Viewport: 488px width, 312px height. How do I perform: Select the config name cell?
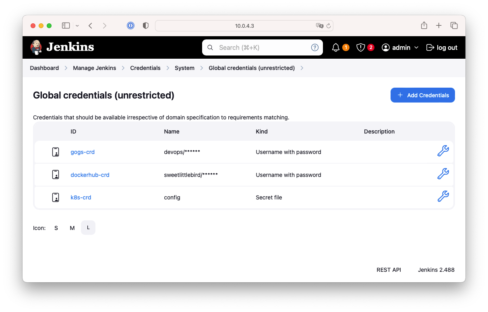(172, 197)
